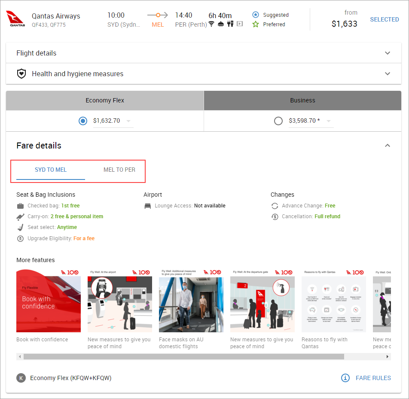This screenshot has height=399, width=409.
Task: Click the 6h 40m duration text
Action: [x=220, y=15]
